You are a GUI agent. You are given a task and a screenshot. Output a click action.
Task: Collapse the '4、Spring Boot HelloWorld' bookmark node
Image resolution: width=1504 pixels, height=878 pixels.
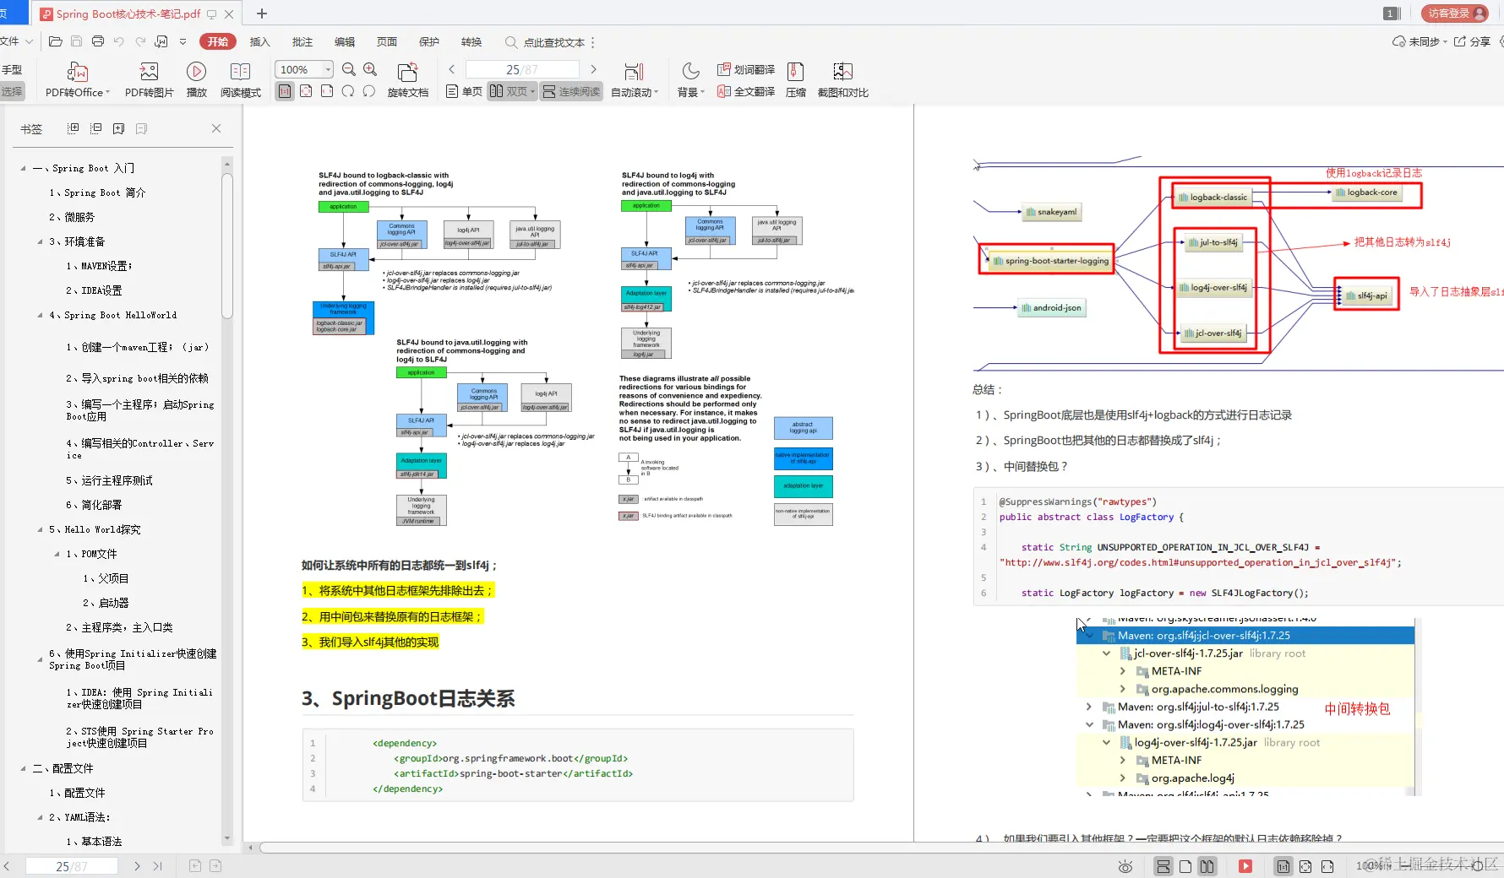coord(39,315)
